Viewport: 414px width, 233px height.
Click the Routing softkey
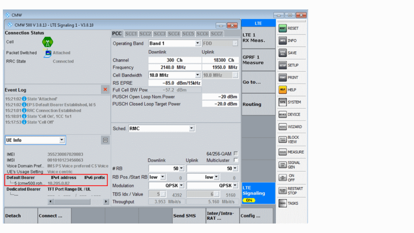pyautogui.click(x=258, y=105)
